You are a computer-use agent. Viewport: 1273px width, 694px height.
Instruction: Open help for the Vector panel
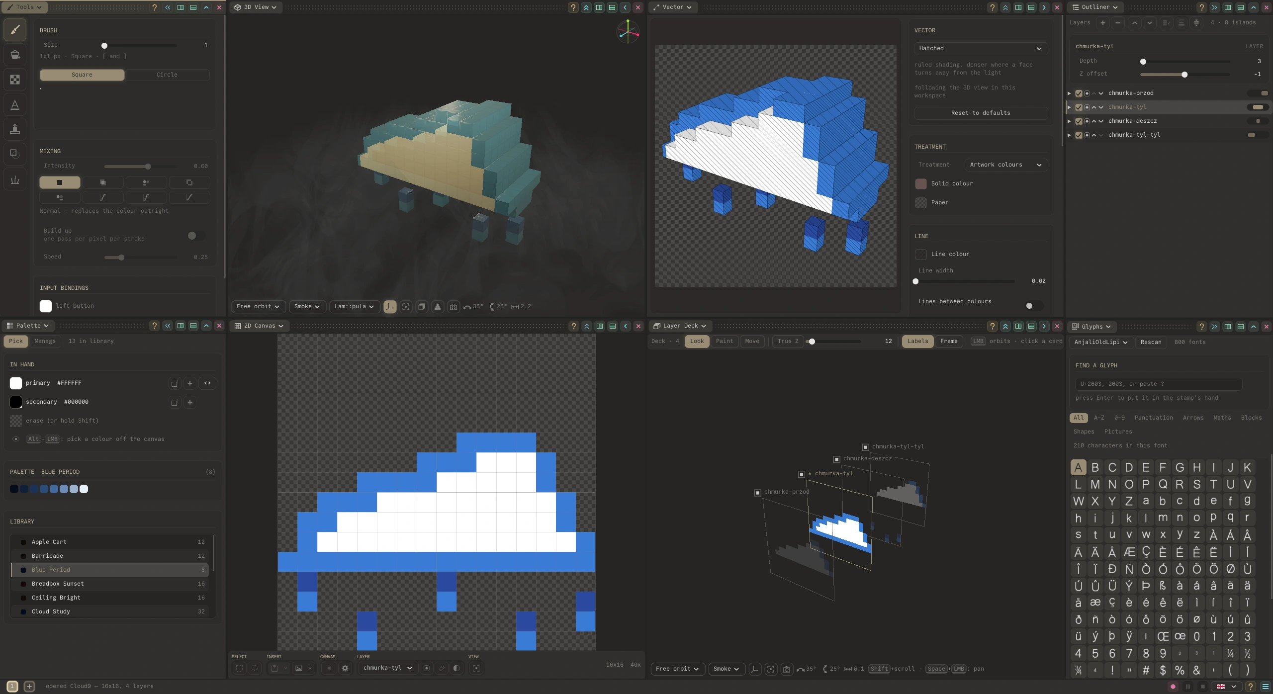click(993, 7)
